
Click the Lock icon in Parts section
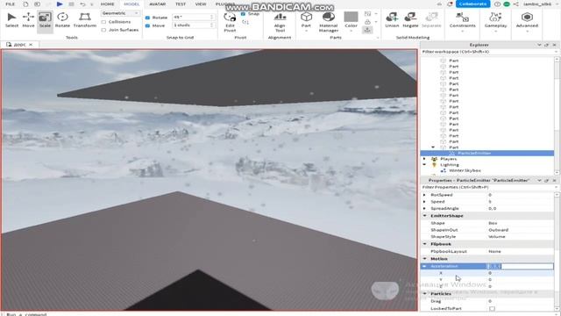point(367,22)
